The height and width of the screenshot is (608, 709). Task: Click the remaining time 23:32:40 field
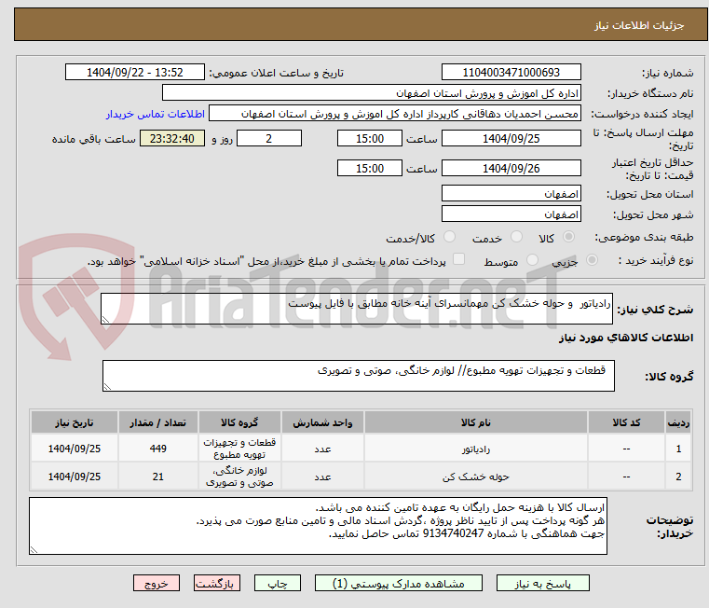pos(172,138)
